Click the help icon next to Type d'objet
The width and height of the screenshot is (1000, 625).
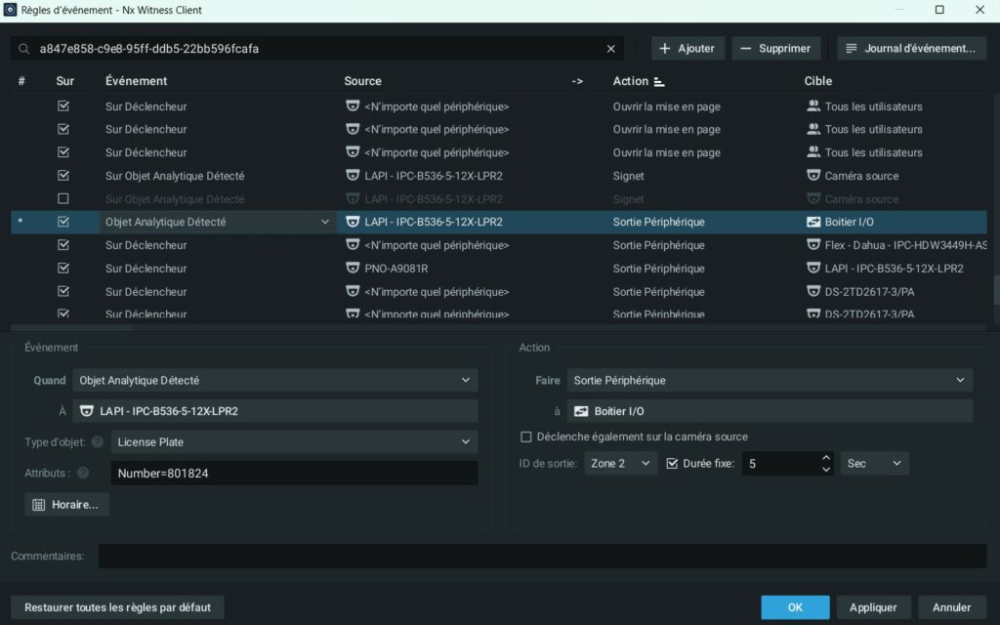[98, 442]
